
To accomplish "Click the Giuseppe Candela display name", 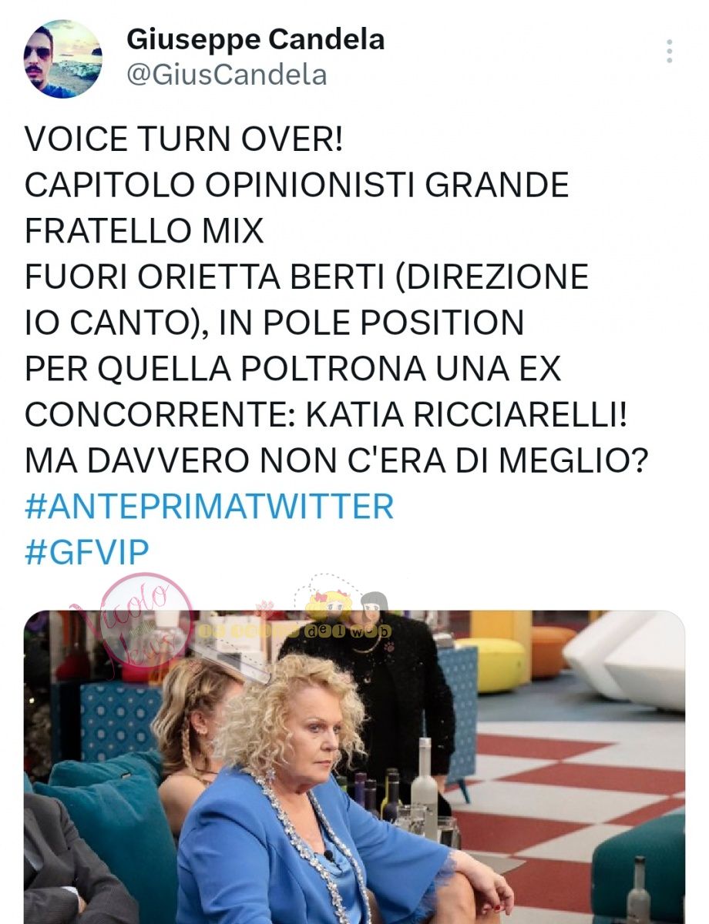I will point(255,39).
